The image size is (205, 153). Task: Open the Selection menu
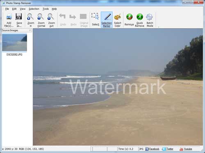coord(34,9)
